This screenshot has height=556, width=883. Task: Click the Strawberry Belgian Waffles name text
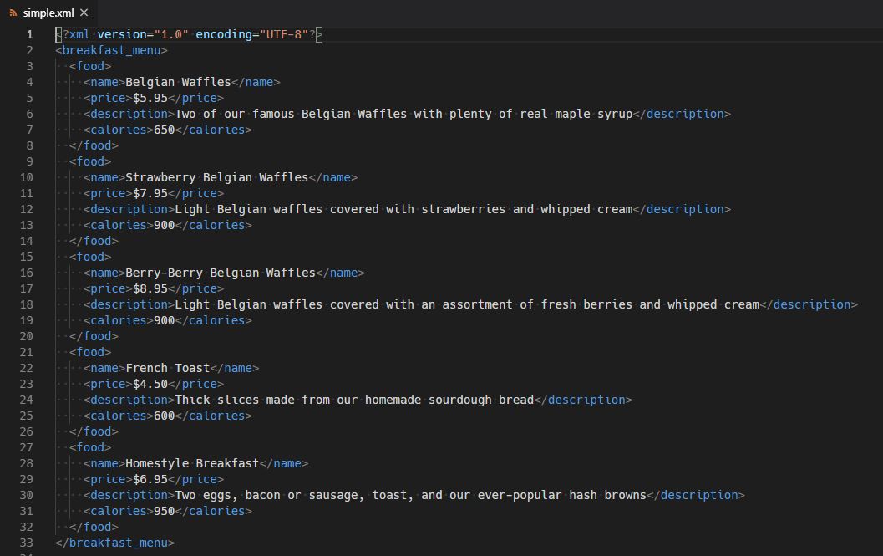tap(219, 177)
